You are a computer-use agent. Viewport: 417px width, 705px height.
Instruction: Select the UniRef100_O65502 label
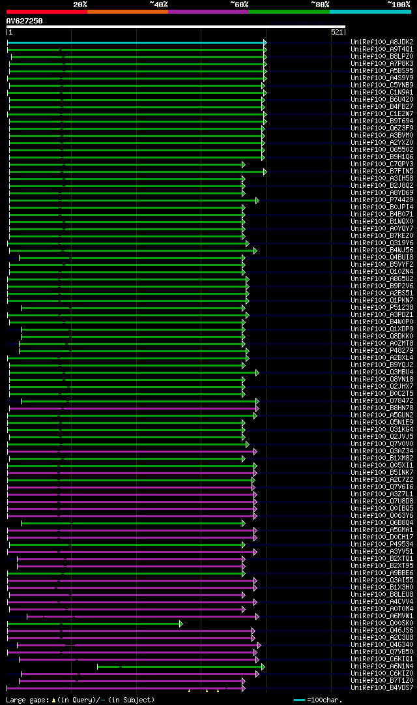(x=382, y=150)
